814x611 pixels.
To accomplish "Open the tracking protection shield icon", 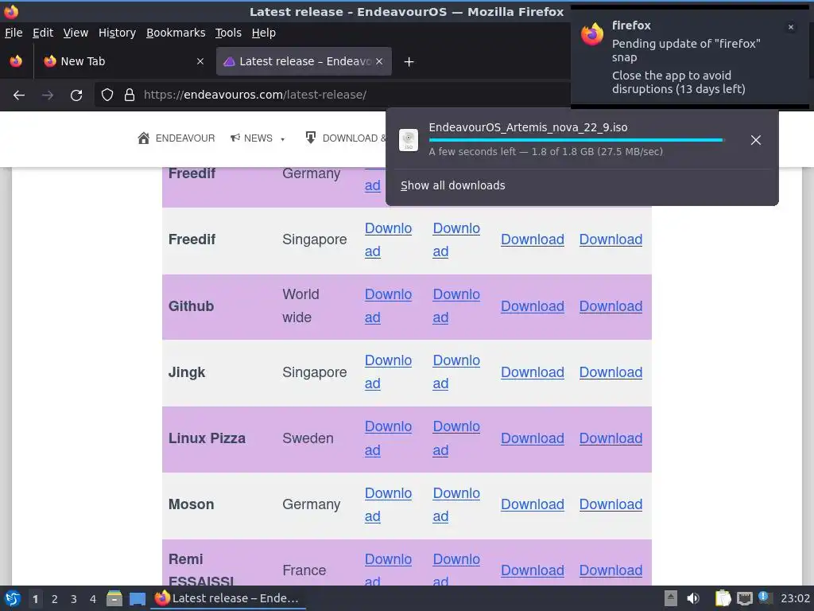I will pyautogui.click(x=107, y=95).
